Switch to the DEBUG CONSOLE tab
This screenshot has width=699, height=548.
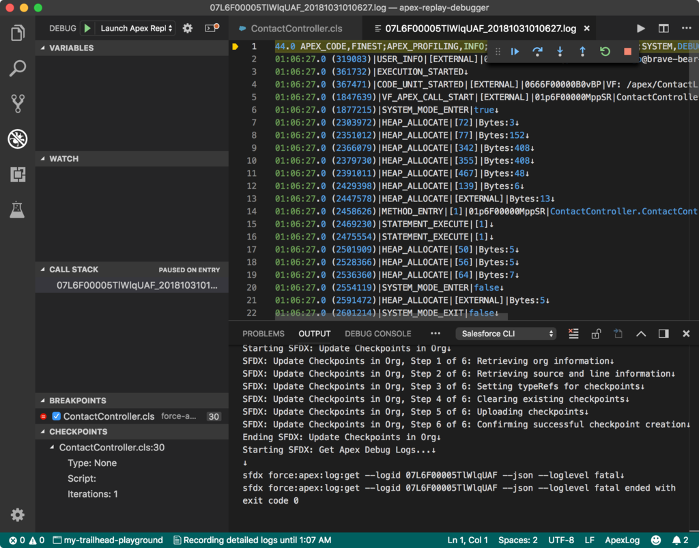click(x=377, y=334)
